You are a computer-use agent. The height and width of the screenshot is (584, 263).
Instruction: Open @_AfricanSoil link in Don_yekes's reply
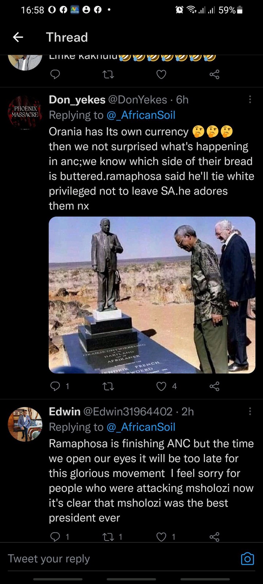(141, 115)
